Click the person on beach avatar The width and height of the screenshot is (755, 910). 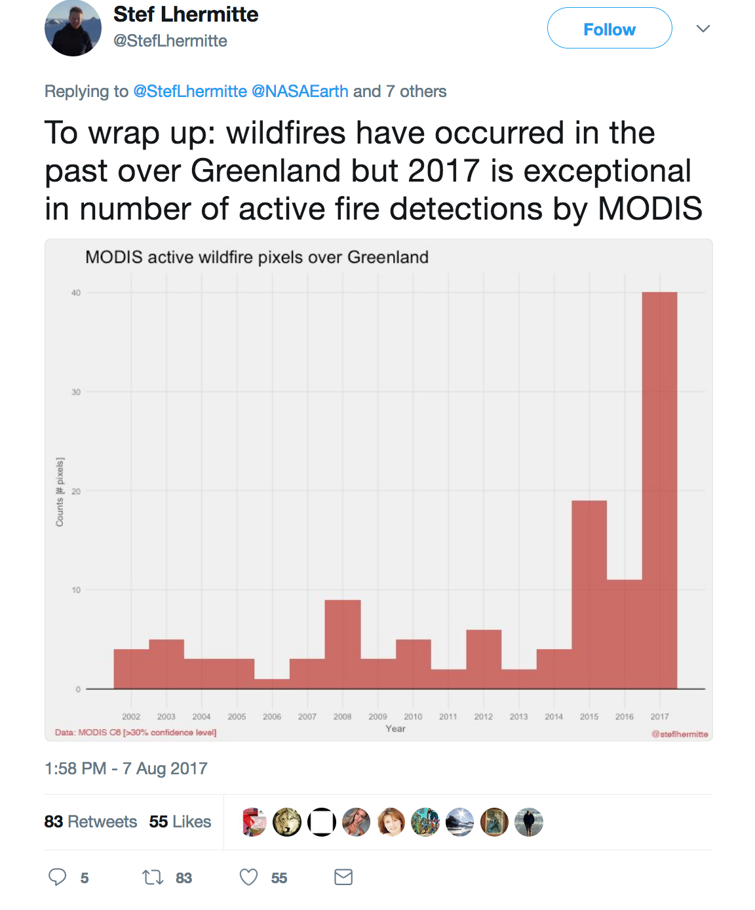coord(529,822)
